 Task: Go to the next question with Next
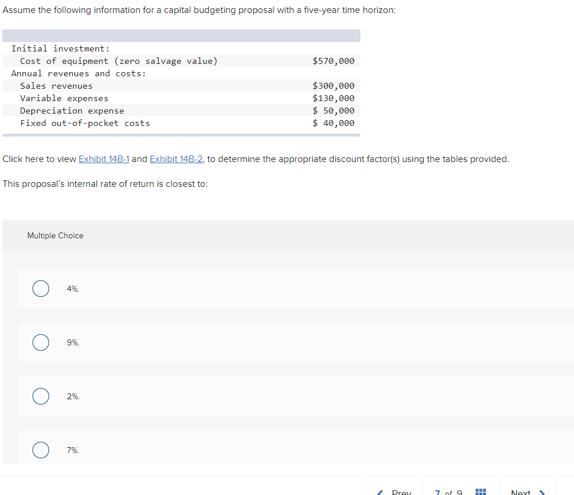(x=521, y=492)
